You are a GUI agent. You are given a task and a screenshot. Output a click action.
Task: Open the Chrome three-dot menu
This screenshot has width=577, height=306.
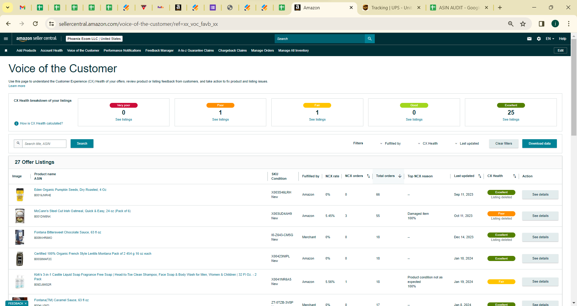coord(569,24)
